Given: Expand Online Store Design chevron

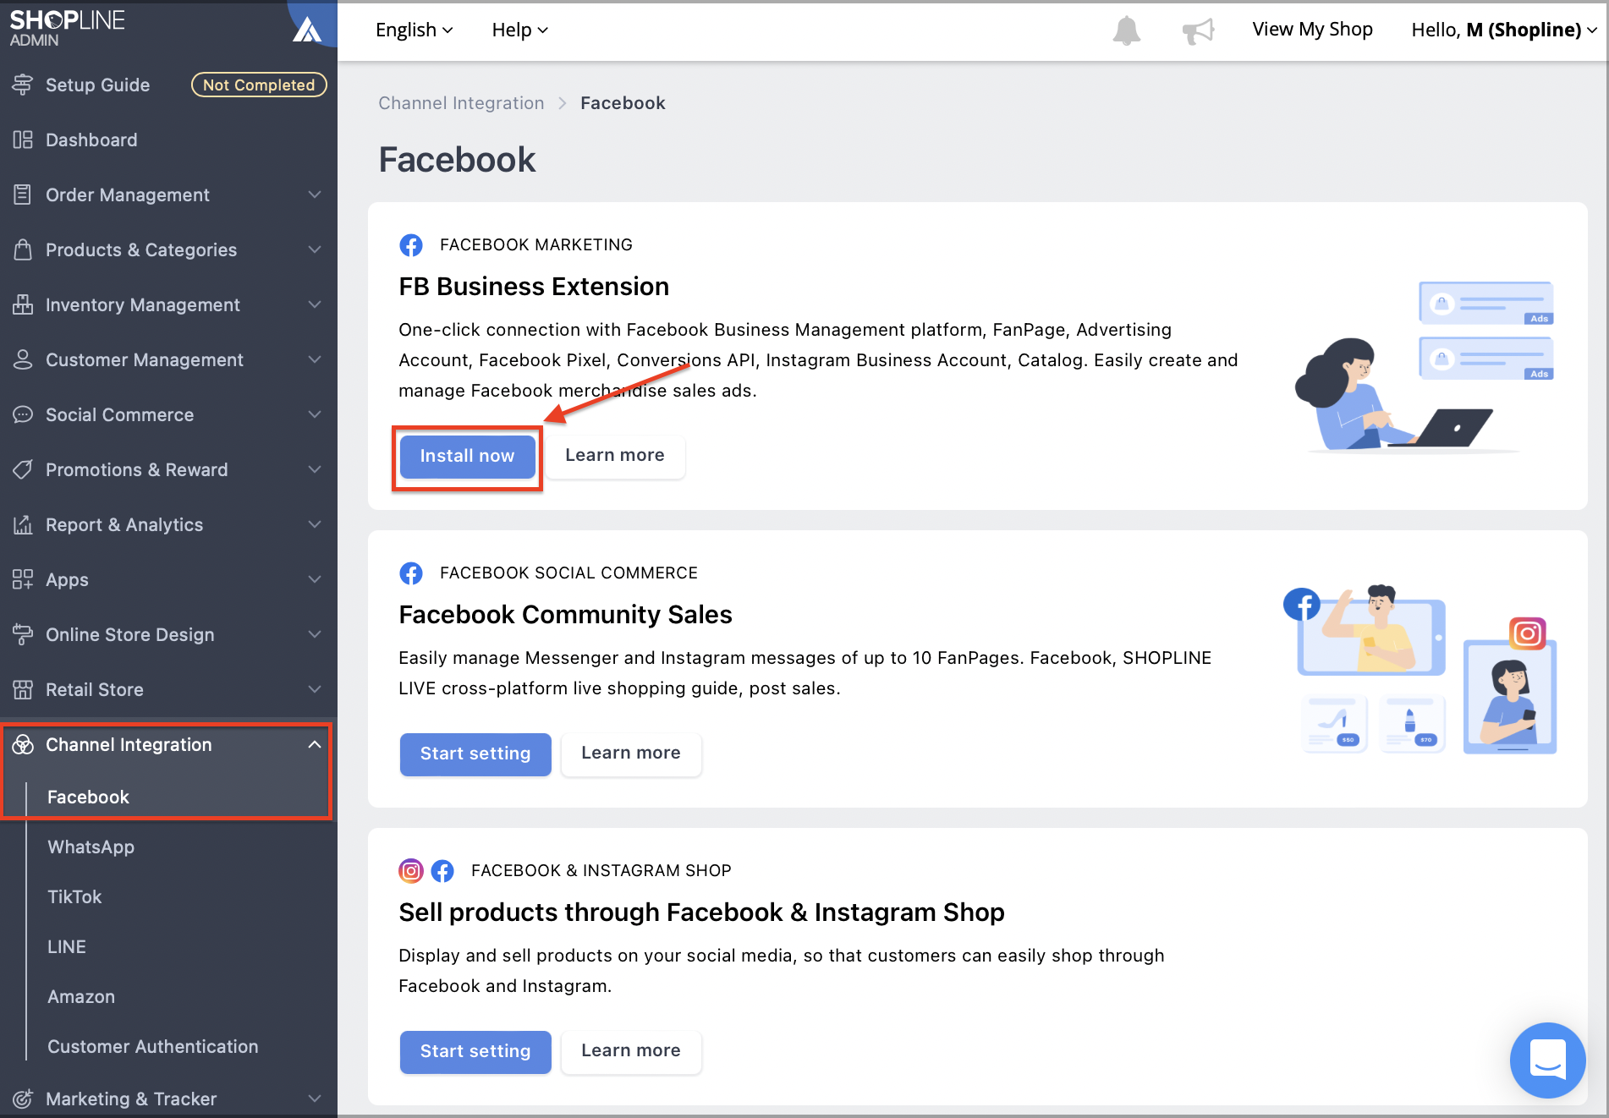Looking at the screenshot, I should pyautogui.click(x=315, y=634).
